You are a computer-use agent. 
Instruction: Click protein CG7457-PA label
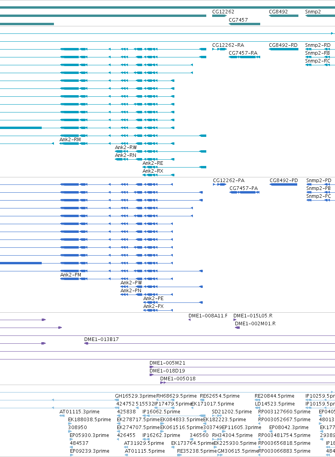click(244, 188)
